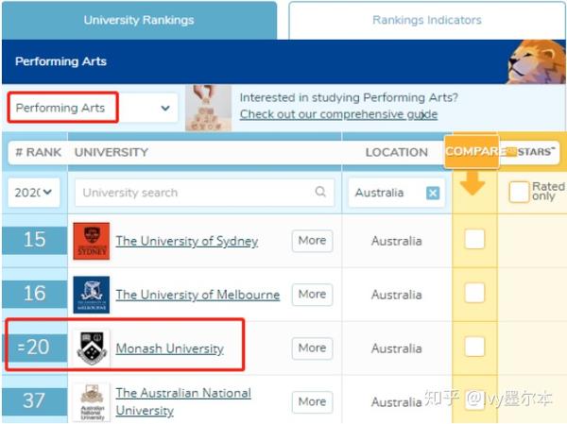Image resolution: width=567 pixels, height=424 pixels.
Task: Click the magnifier search icon
Action: click(320, 192)
